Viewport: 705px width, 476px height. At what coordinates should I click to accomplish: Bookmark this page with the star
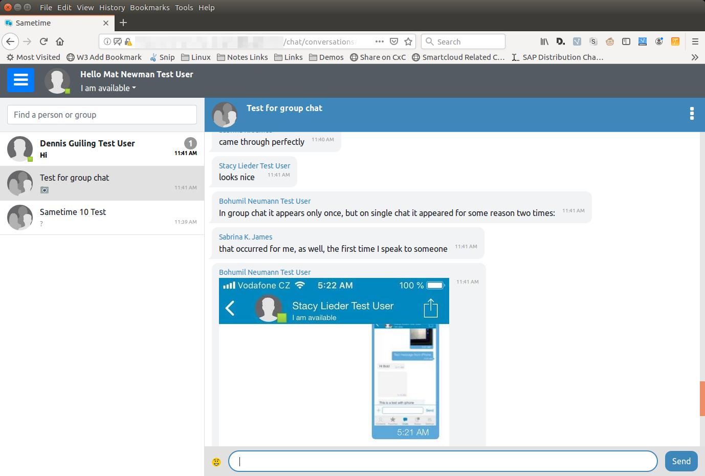pyautogui.click(x=408, y=41)
